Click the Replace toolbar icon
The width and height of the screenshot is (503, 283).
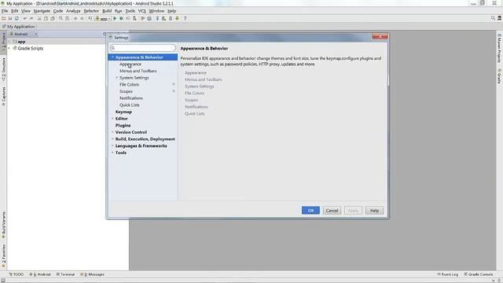pos(67,19)
